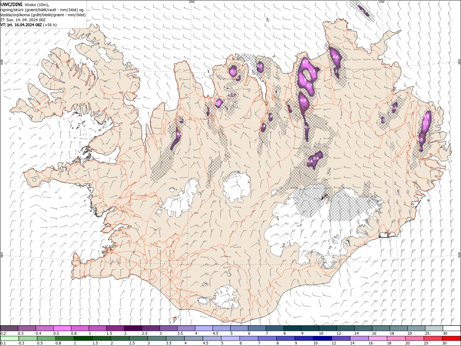Click the 0.6 snowfall value on the map

click(x=336, y=57)
